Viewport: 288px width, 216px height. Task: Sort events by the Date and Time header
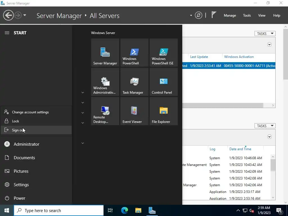tap(240, 149)
